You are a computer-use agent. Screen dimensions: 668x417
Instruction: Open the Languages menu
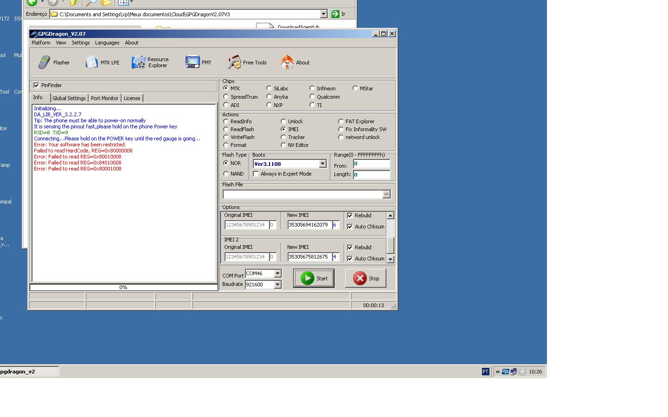pos(107,43)
